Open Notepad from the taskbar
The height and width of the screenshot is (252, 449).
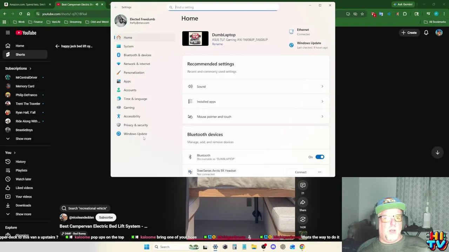click(244, 247)
